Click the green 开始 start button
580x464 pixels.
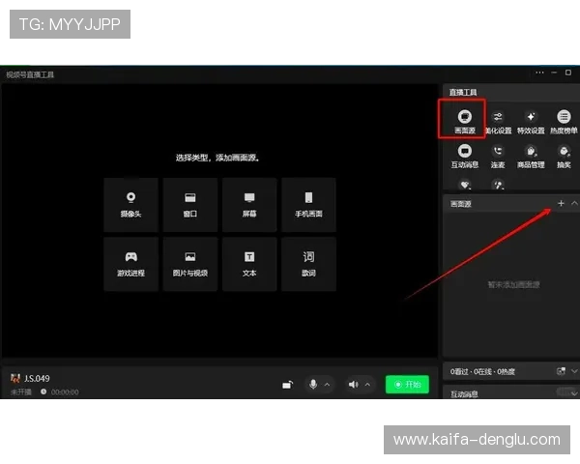(x=407, y=384)
